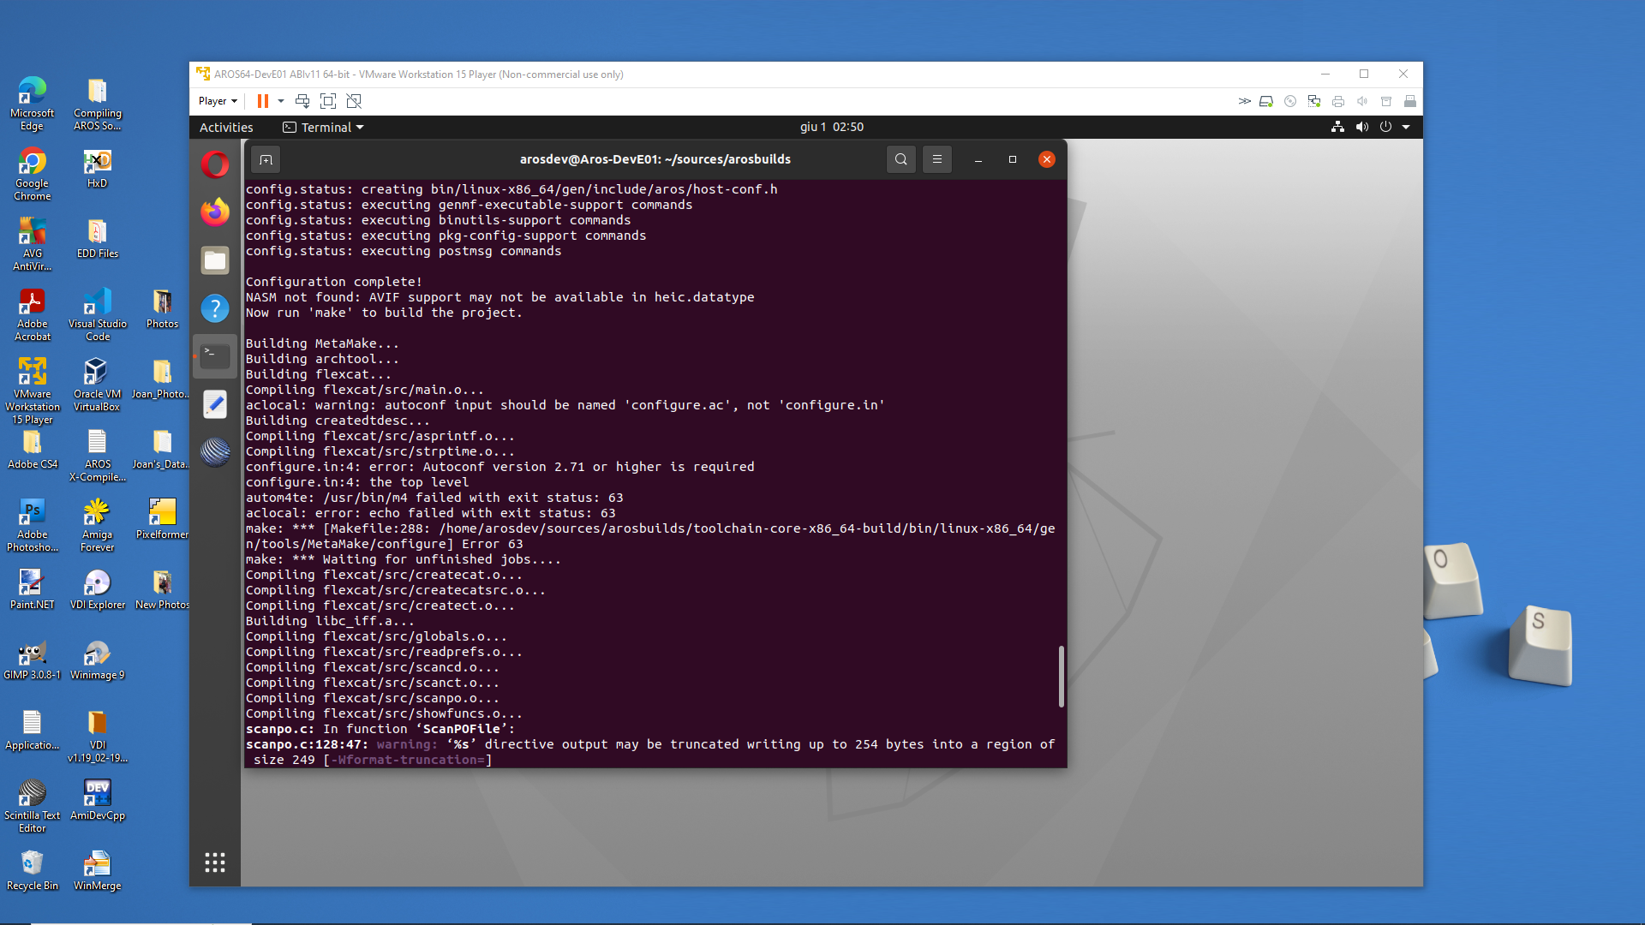Click the network adapter device icon

(x=1314, y=101)
